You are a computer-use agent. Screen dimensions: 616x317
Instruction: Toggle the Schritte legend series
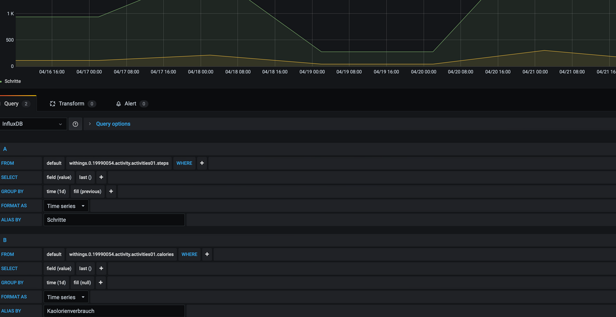[12, 81]
